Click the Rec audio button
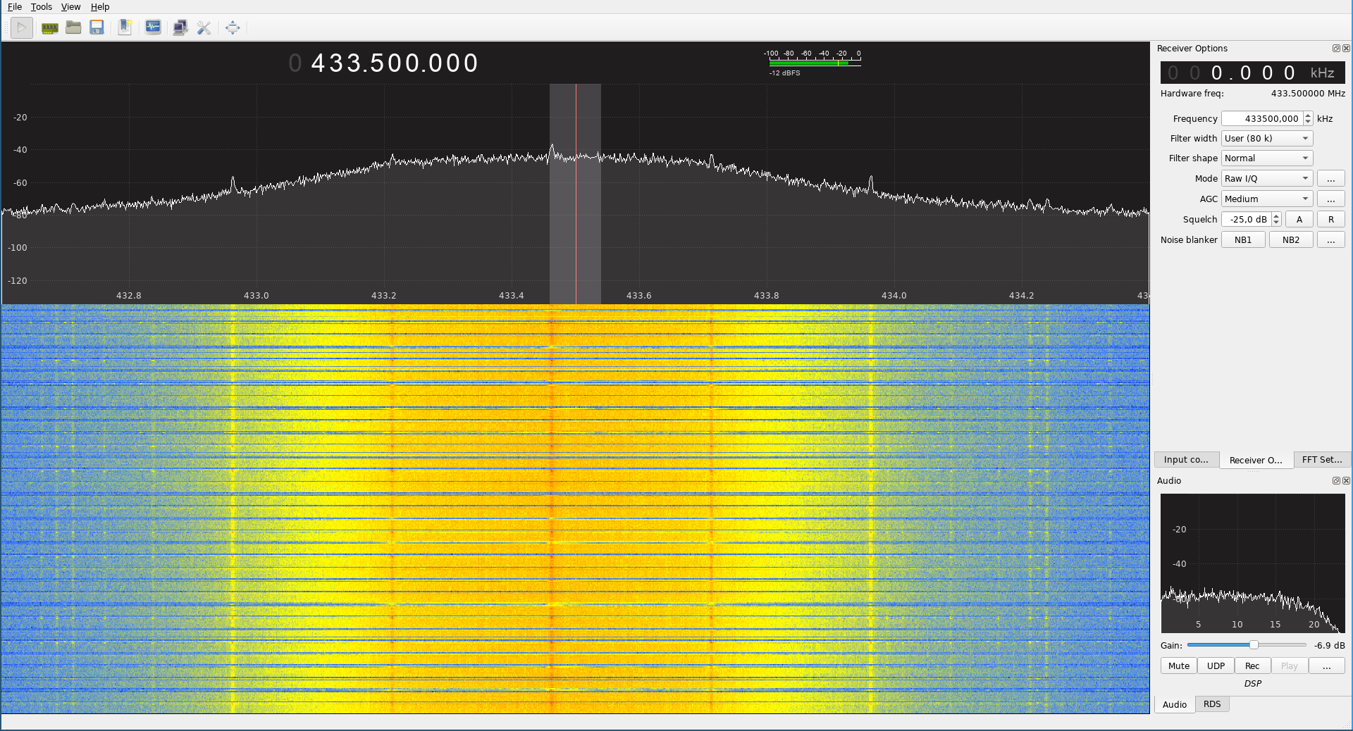The height and width of the screenshot is (731, 1353). click(1252, 666)
